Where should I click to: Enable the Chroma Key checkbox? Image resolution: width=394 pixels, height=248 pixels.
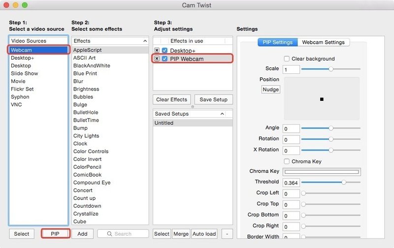pos(287,161)
